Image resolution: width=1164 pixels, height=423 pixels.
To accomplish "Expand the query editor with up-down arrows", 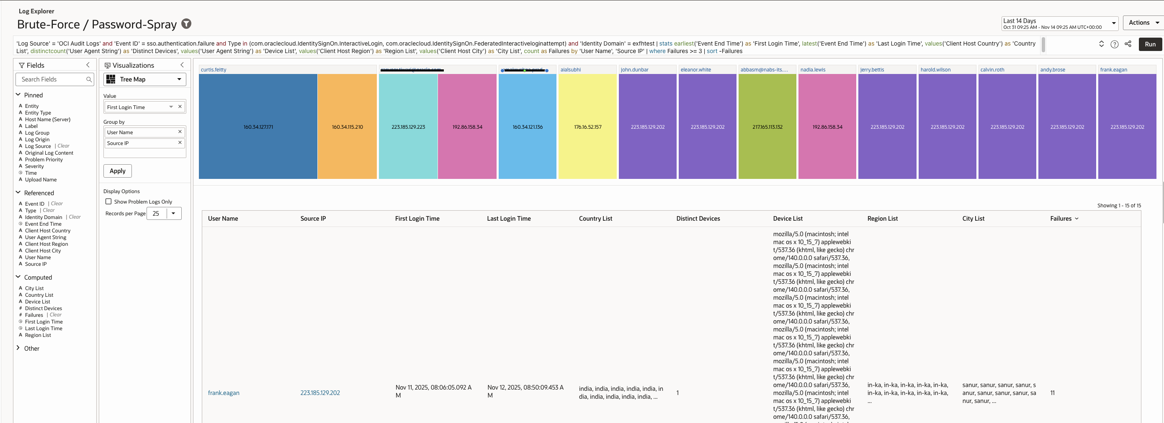I will pyautogui.click(x=1101, y=44).
